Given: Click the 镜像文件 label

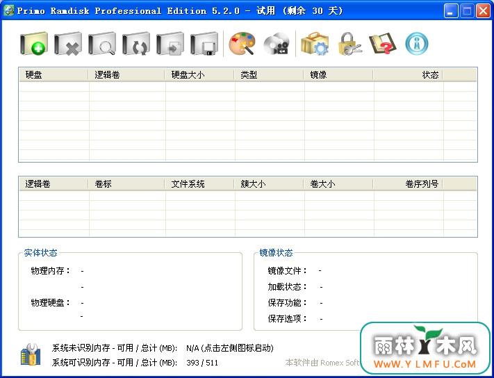Looking at the screenshot, I should (x=288, y=271).
